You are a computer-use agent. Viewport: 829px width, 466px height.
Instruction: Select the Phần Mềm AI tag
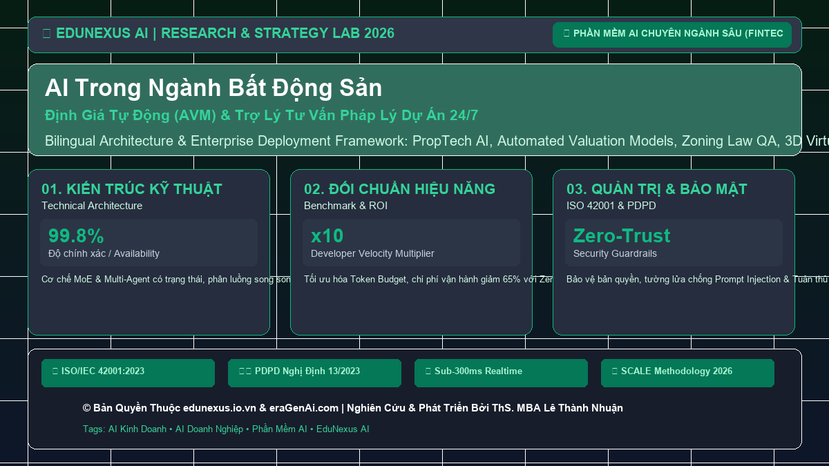(280, 429)
